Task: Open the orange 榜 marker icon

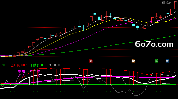Action: pyautogui.click(x=133, y=61)
